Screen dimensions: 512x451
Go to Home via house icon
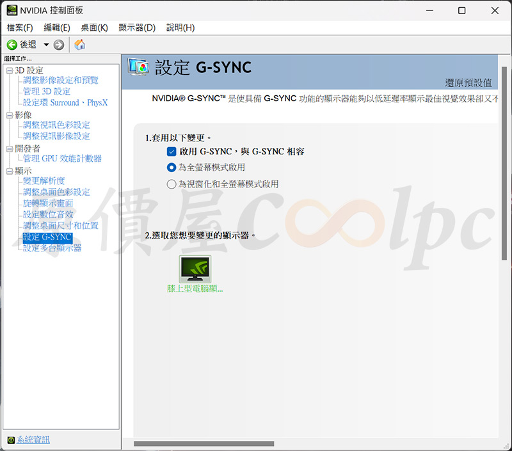79,45
